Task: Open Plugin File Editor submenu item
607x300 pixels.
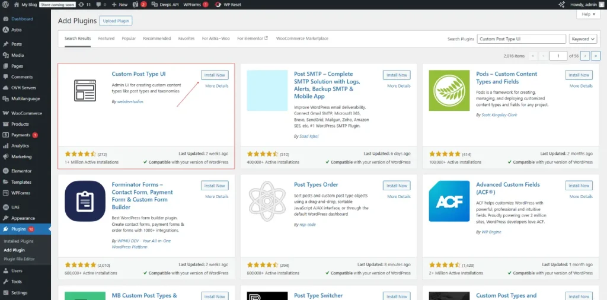Action: coord(20,259)
